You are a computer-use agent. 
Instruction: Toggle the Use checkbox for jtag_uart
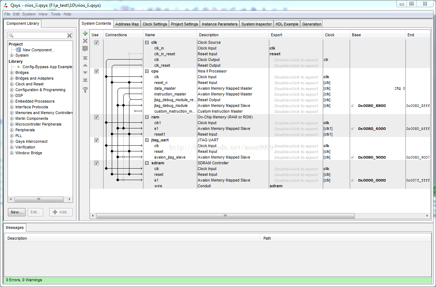pos(96,140)
